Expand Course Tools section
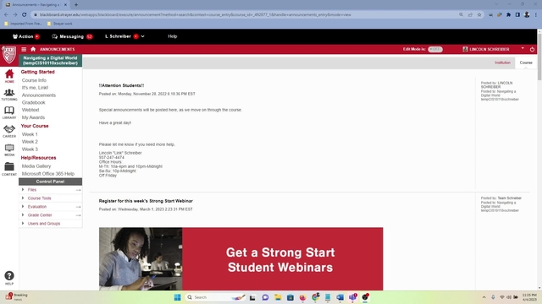This screenshot has height=304, width=542. pyautogui.click(x=39, y=198)
